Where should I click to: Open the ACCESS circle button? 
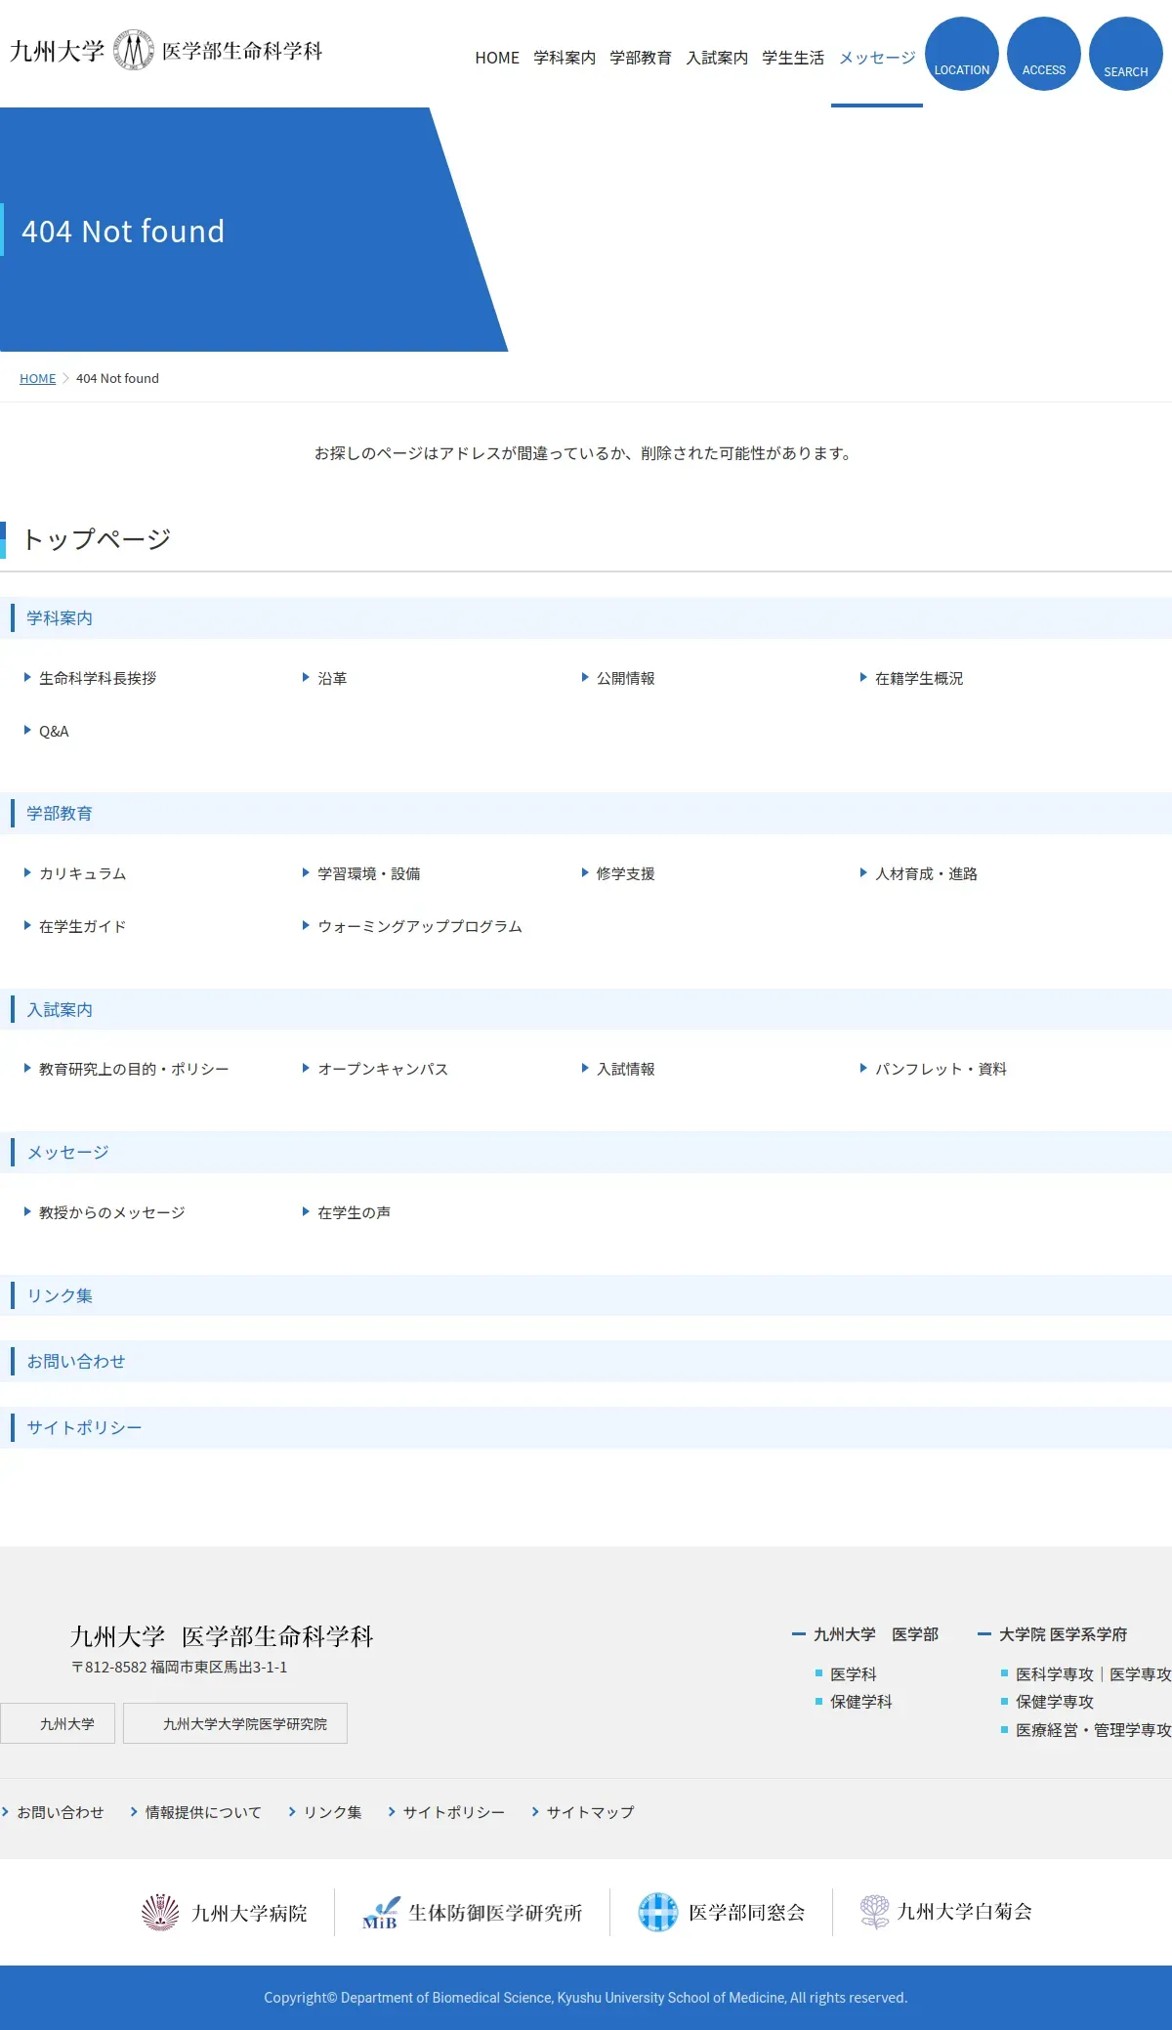point(1044,54)
